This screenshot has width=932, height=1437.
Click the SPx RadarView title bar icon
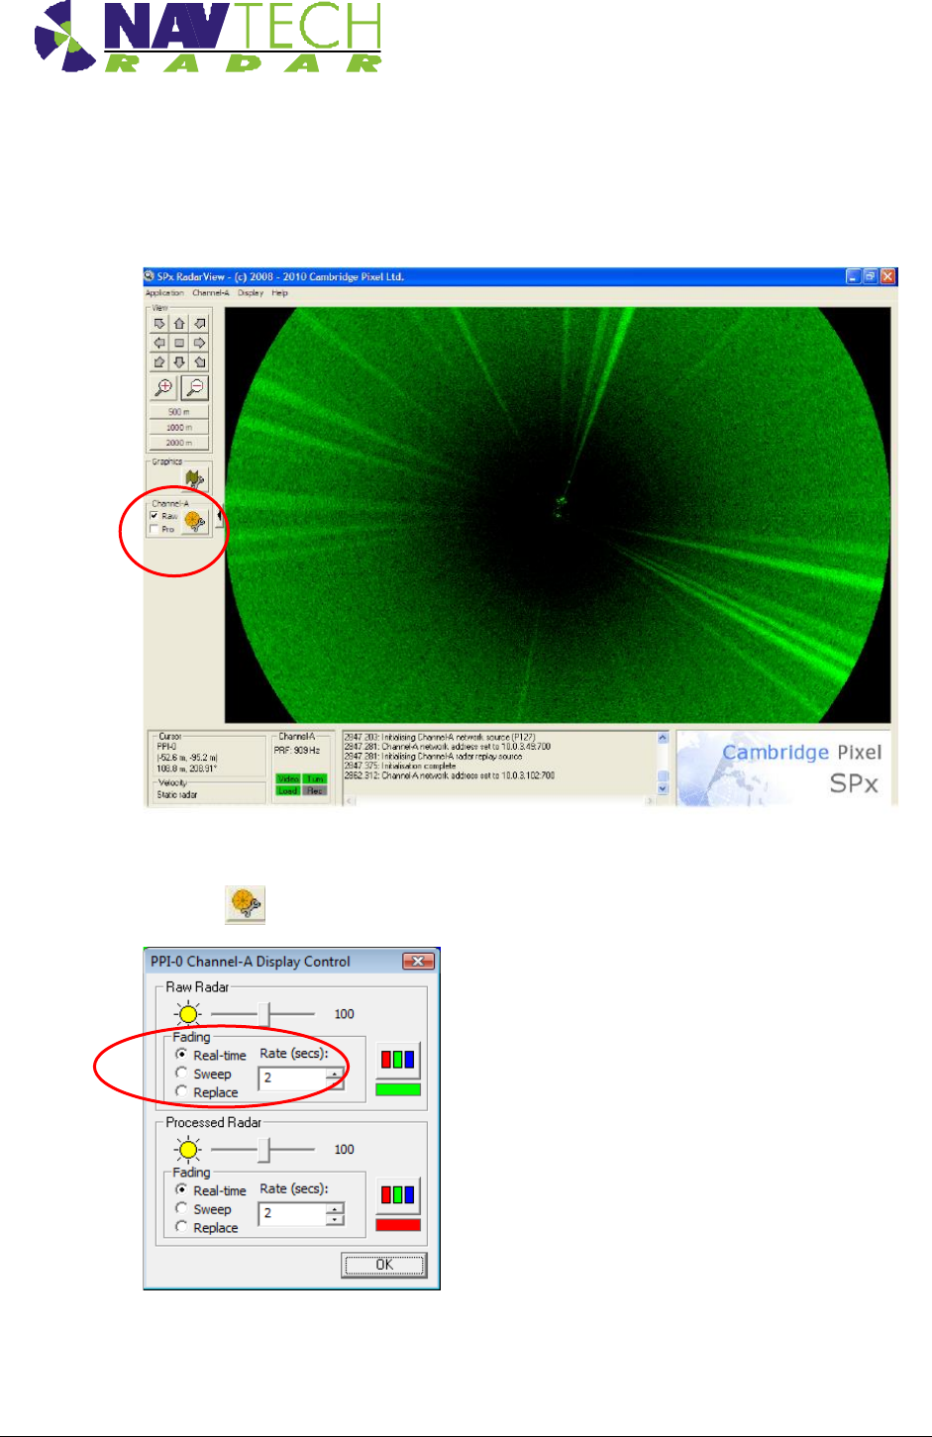point(150,276)
